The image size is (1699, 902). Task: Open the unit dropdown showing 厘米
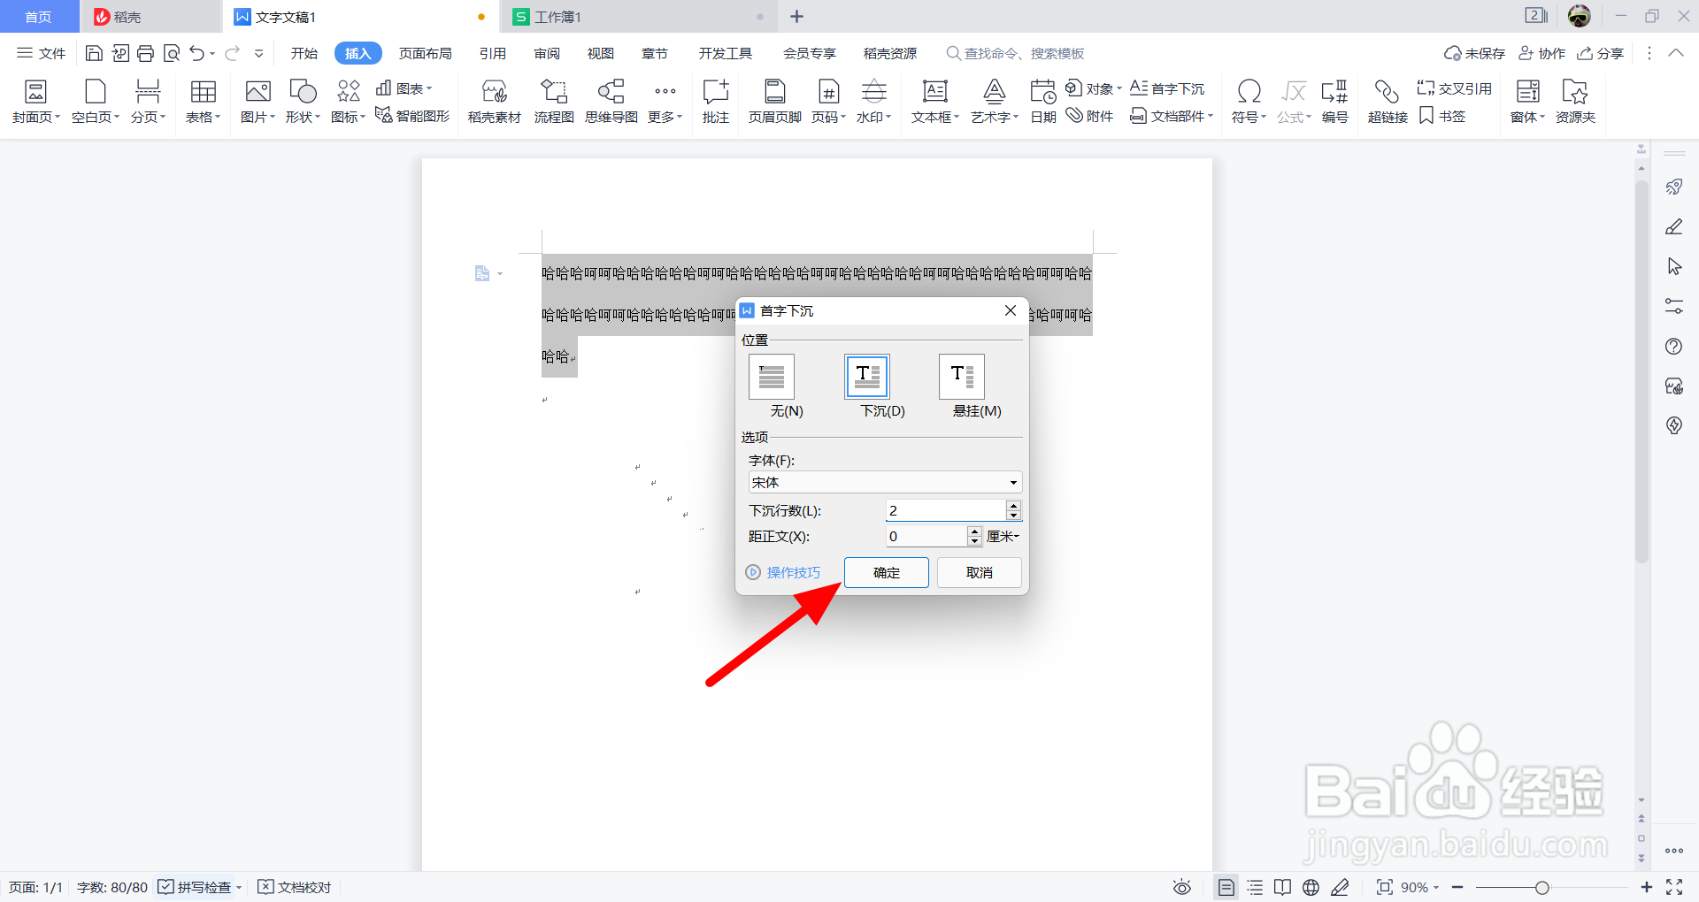(x=1003, y=536)
